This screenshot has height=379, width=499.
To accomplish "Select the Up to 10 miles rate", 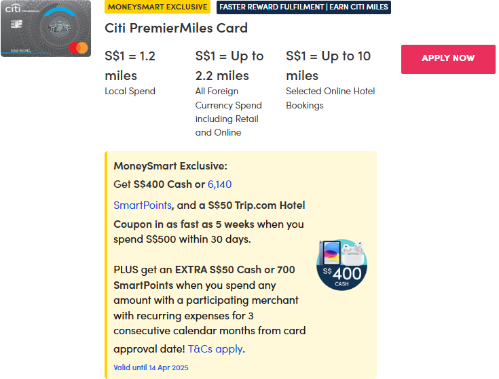I will (x=329, y=66).
